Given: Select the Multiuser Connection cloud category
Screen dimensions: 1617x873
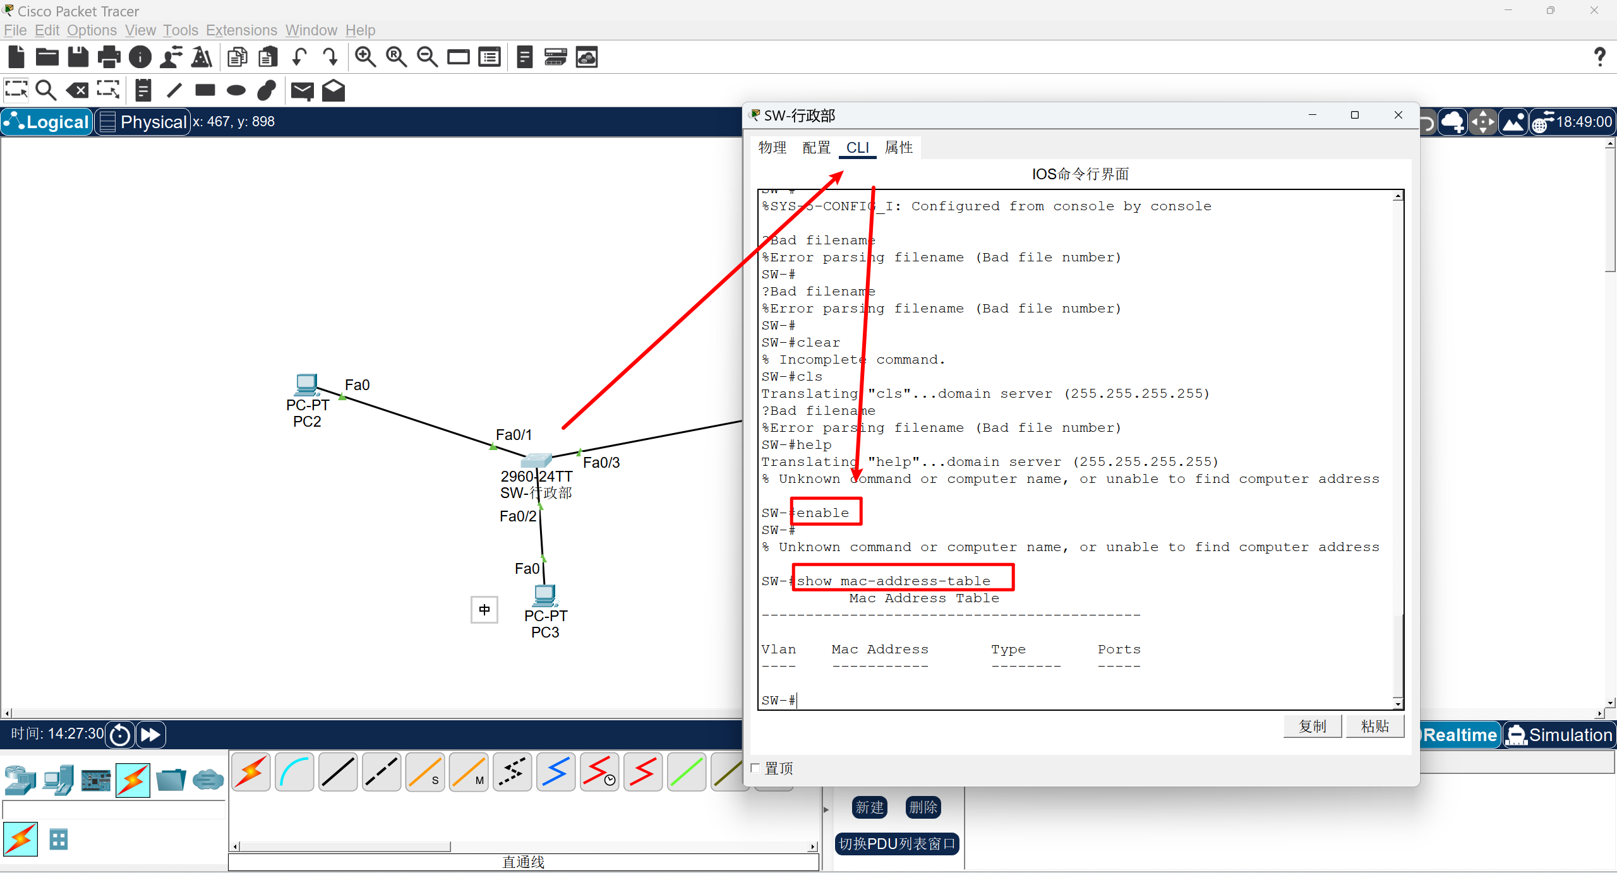Looking at the screenshot, I should (208, 780).
